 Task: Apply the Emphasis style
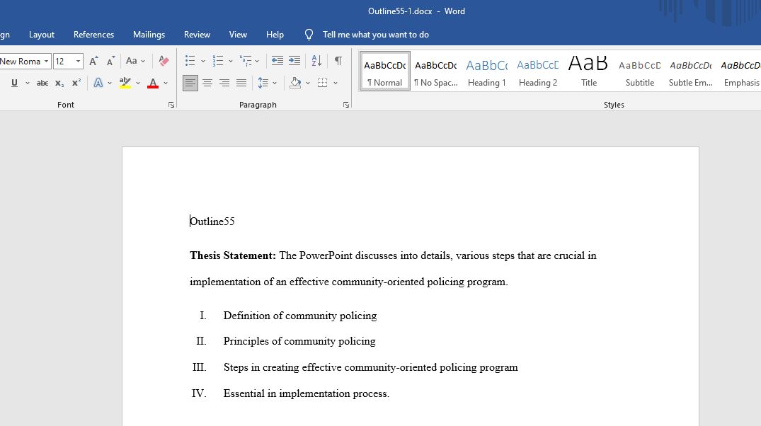(x=740, y=71)
